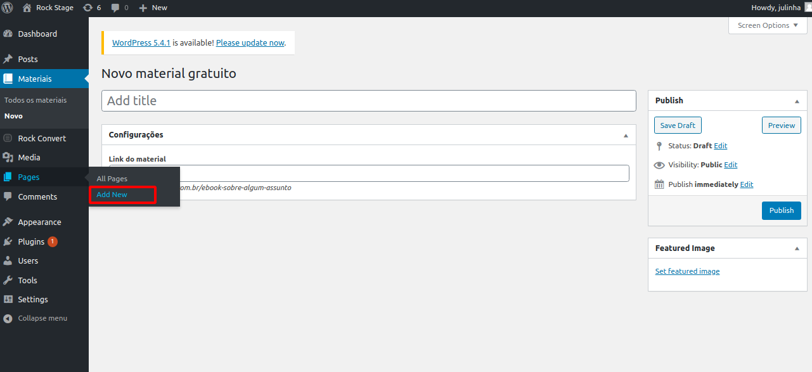Click the blue Publish button
812x372 pixels.
782,210
